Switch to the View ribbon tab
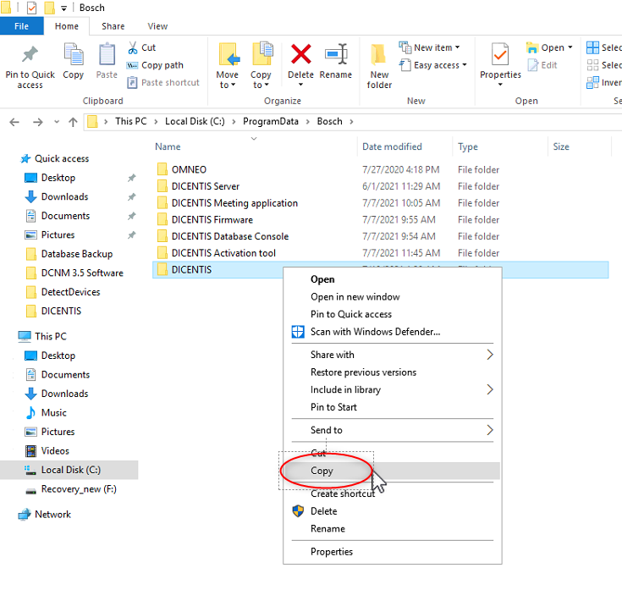The height and width of the screenshot is (590, 622). (x=157, y=26)
